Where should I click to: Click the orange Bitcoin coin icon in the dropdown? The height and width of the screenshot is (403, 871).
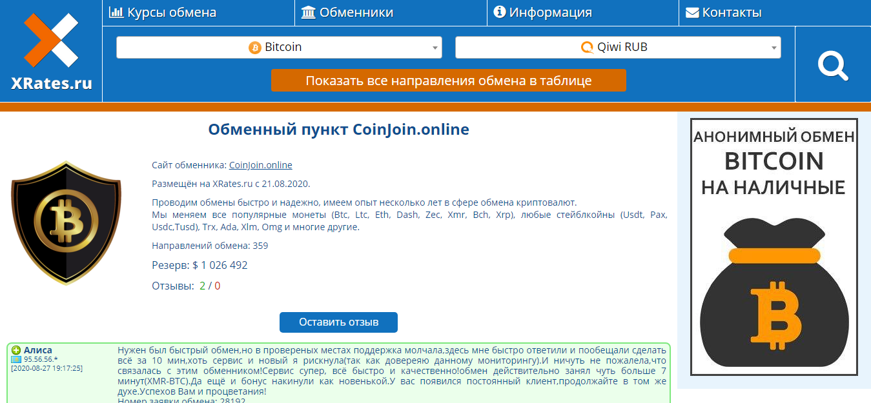coord(255,48)
